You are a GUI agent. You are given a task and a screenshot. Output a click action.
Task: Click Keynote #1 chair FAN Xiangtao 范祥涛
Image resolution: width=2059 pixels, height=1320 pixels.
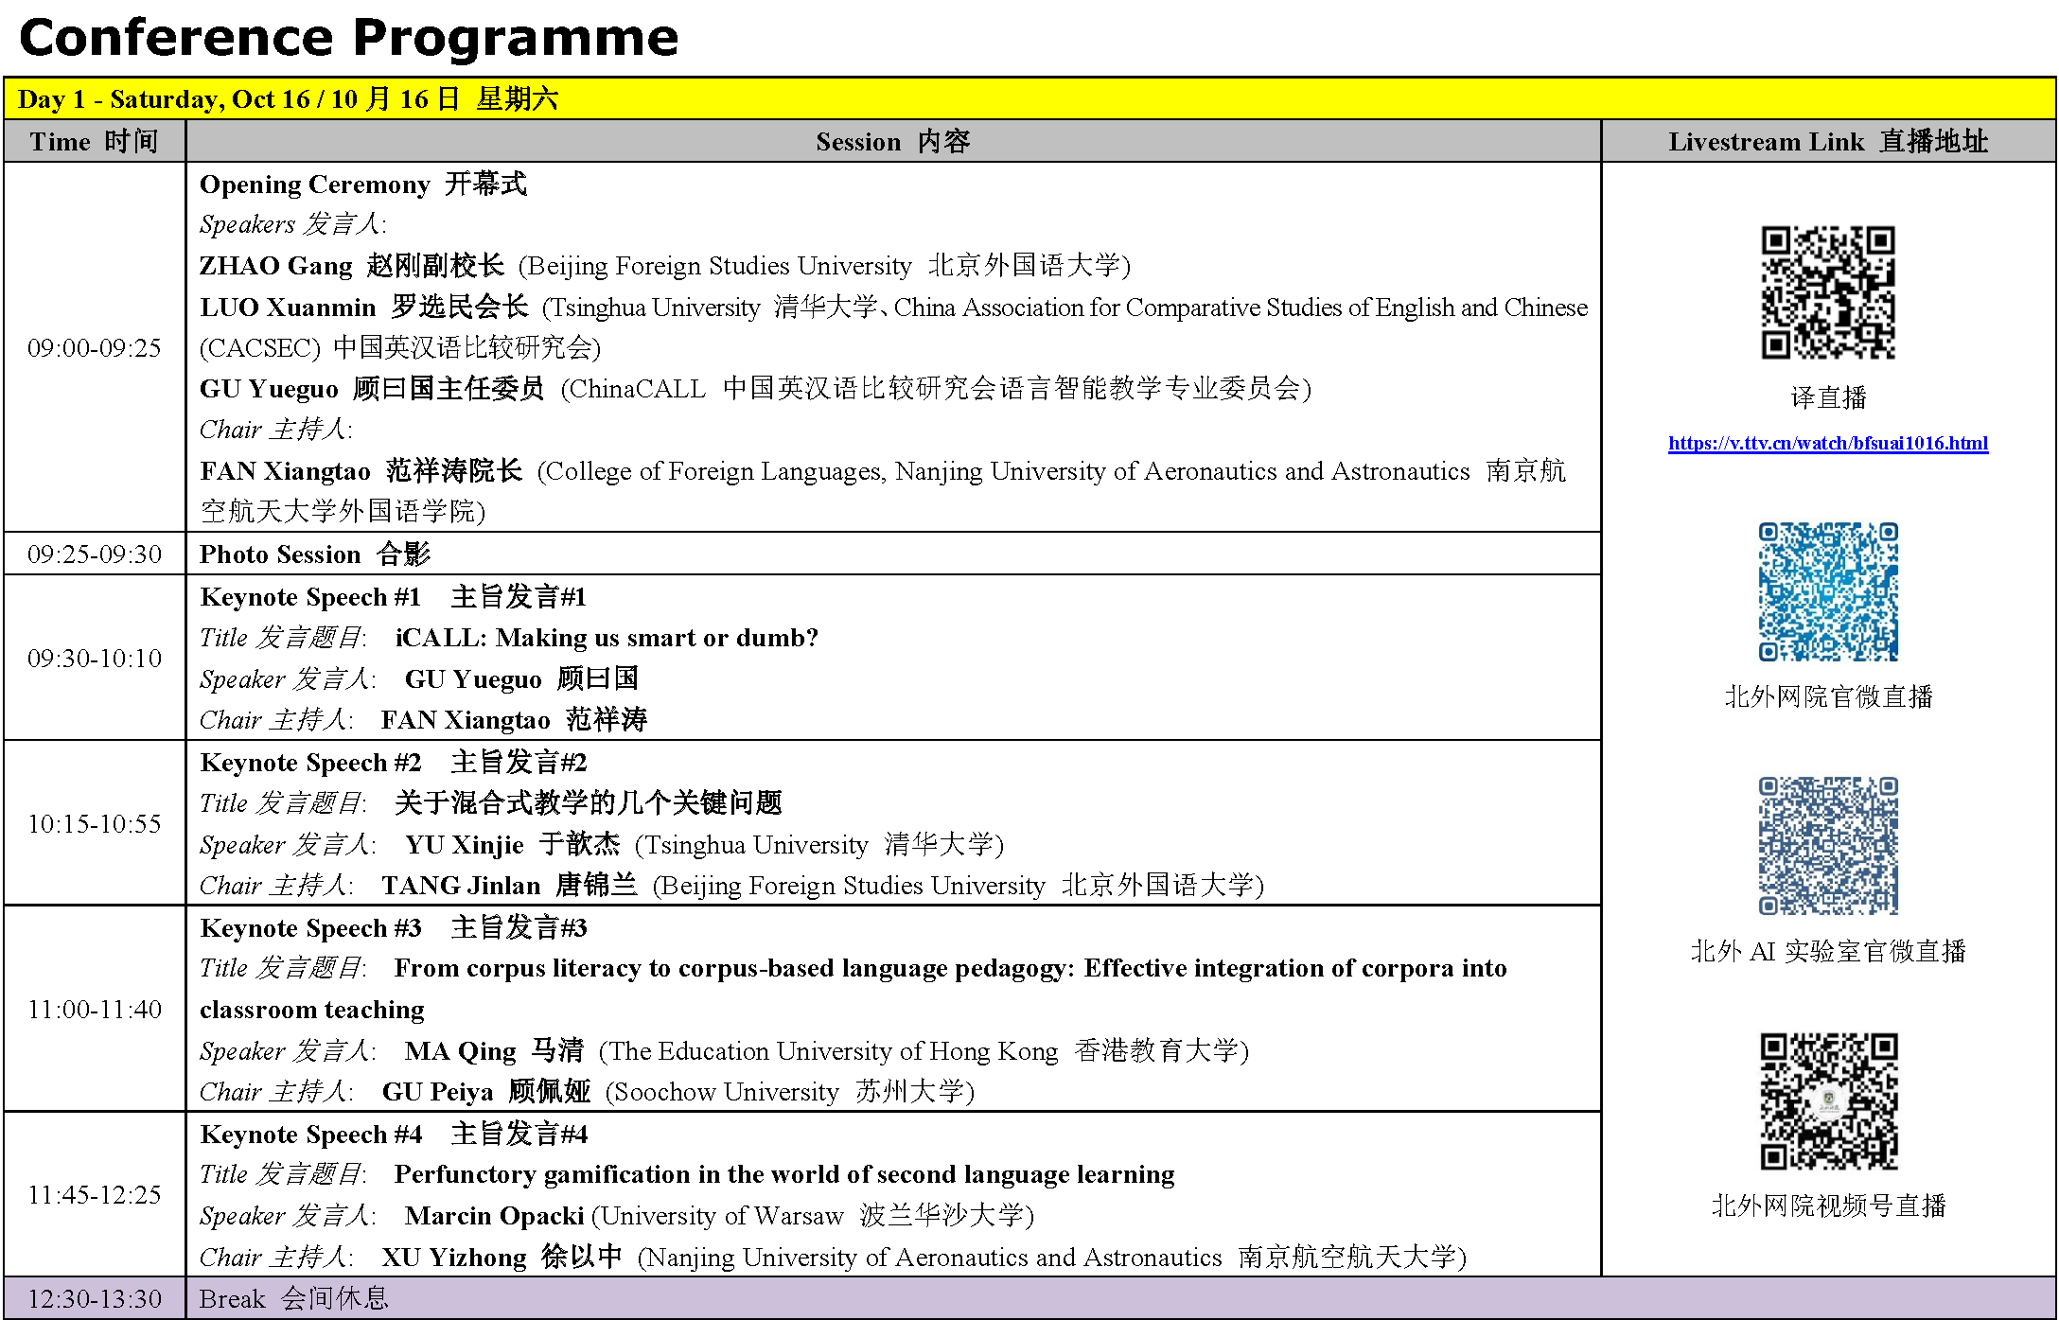click(514, 719)
